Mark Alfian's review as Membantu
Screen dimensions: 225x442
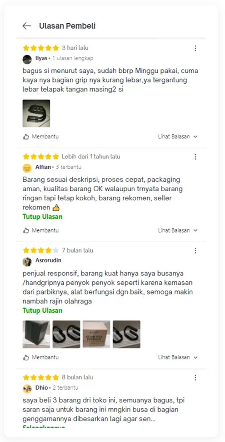point(41,230)
